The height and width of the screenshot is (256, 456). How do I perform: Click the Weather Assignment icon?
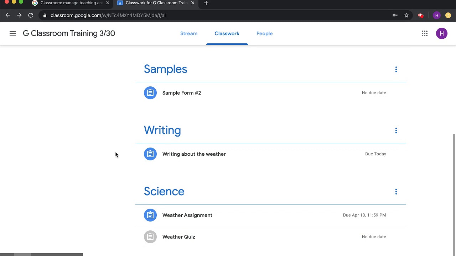tap(150, 215)
